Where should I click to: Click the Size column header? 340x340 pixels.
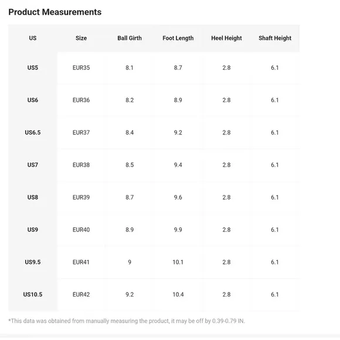point(81,38)
